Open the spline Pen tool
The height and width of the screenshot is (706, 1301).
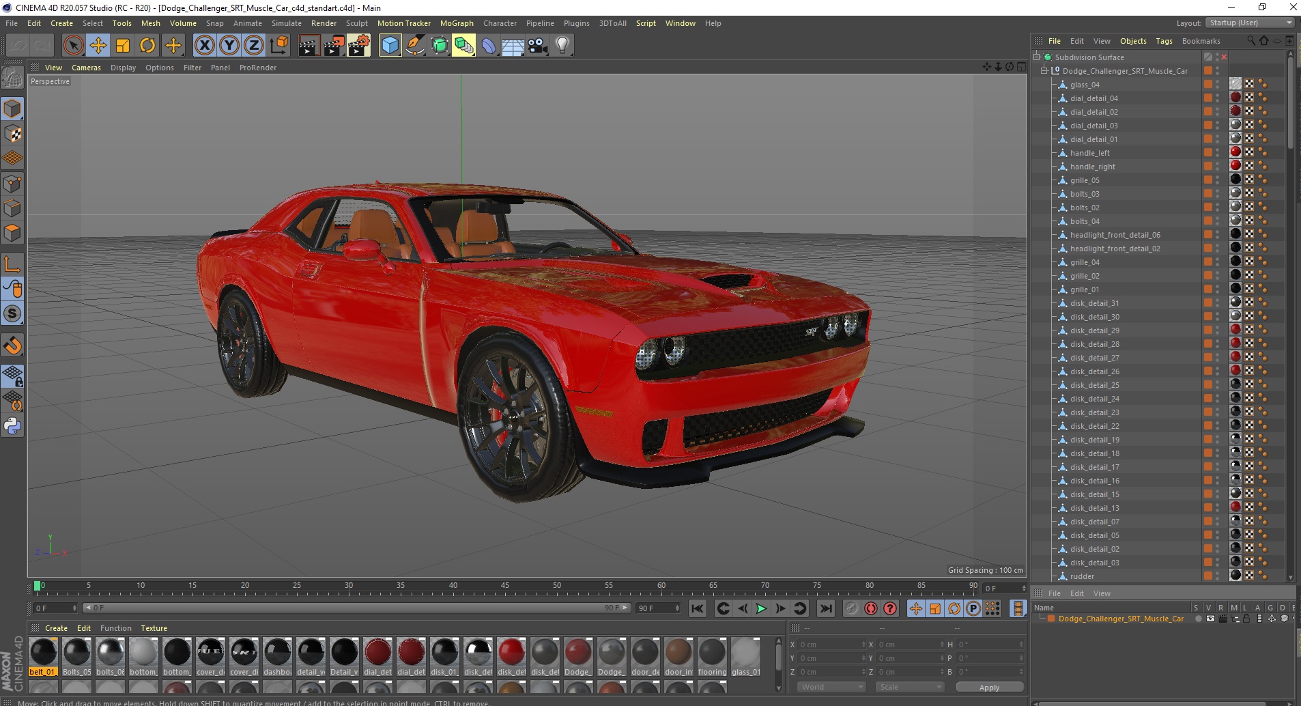[415, 46]
